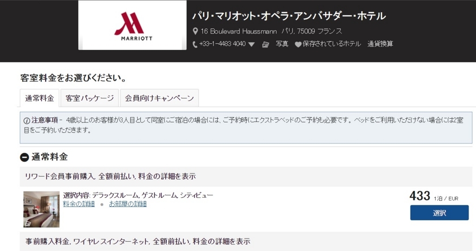Click the Marriott logo
476x251 pixels.
[x=132, y=25]
